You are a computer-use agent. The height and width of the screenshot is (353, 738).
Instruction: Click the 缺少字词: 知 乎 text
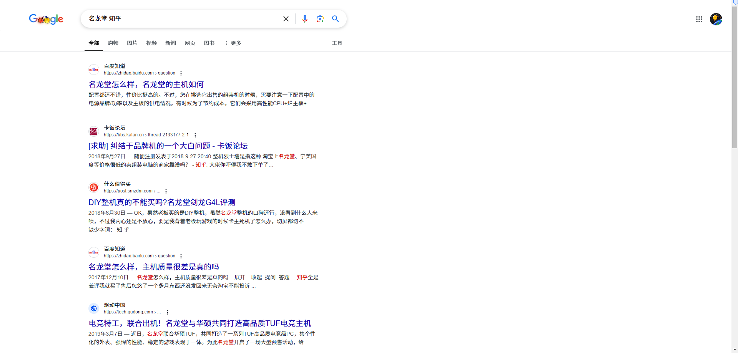click(x=109, y=230)
